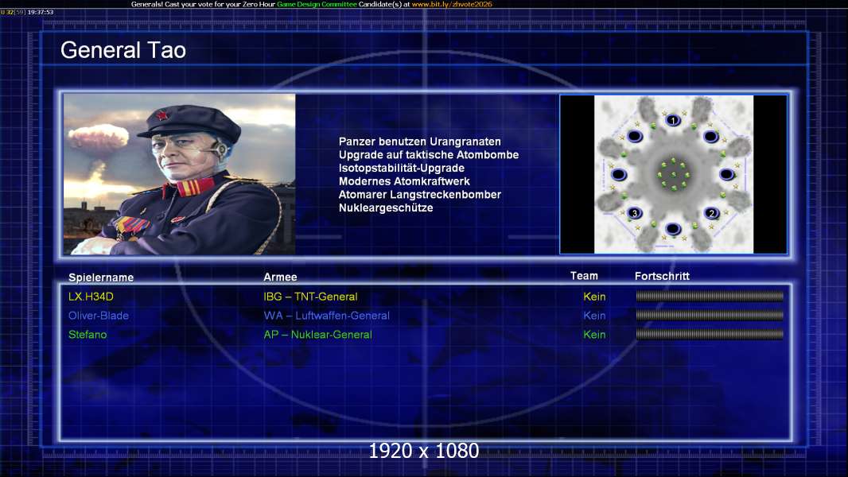Image resolution: width=848 pixels, height=477 pixels.
Task: Select the AP – Nuklear-General army entry
Action: tap(317, 335)
